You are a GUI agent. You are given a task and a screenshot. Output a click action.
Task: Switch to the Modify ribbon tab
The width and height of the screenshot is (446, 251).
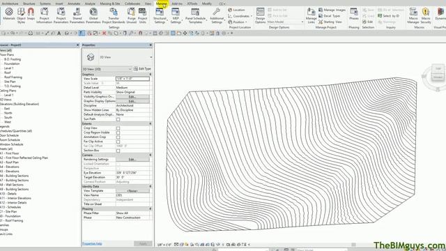(x=207, y=3)
